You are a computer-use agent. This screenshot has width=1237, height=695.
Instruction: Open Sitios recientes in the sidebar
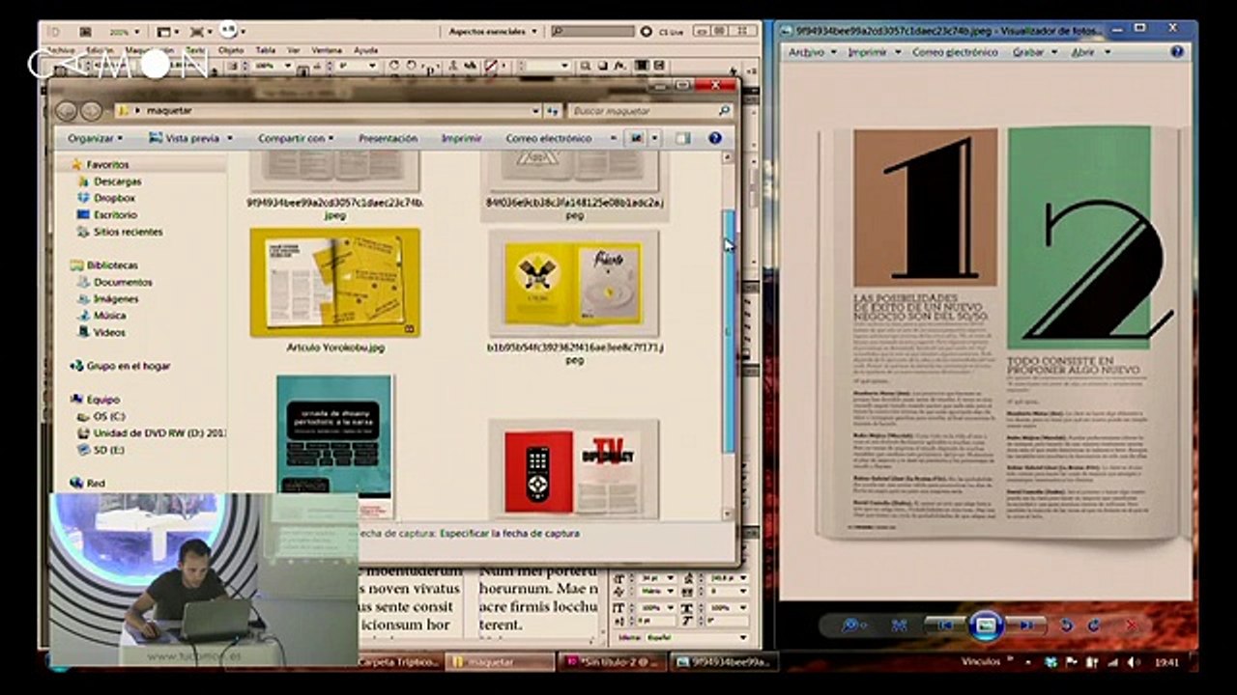(x=128, y=232)
